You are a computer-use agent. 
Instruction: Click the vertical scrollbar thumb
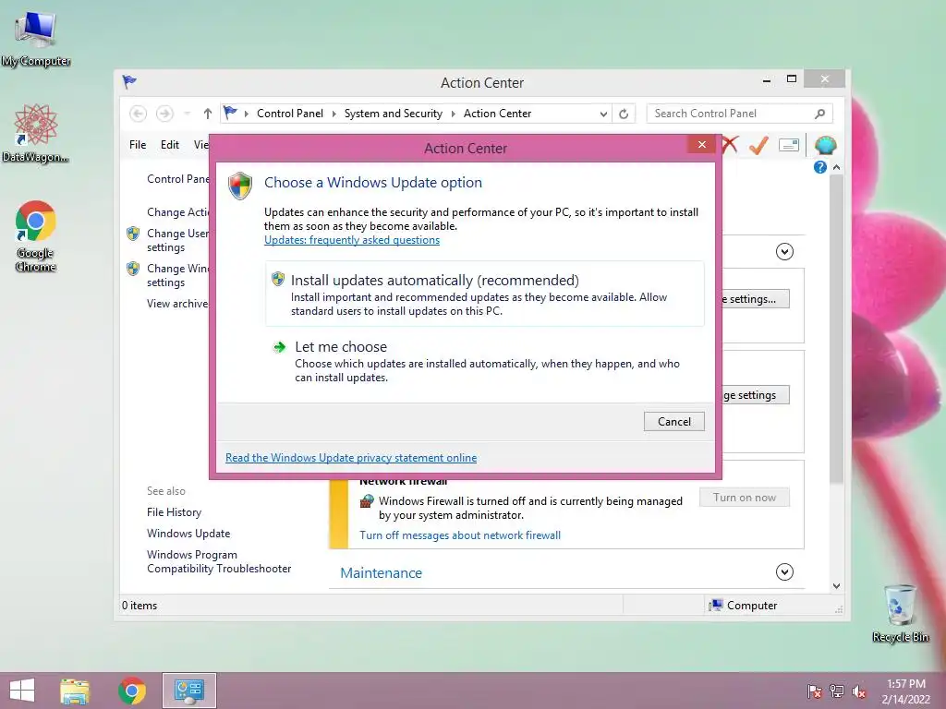[x=836, y=329]
